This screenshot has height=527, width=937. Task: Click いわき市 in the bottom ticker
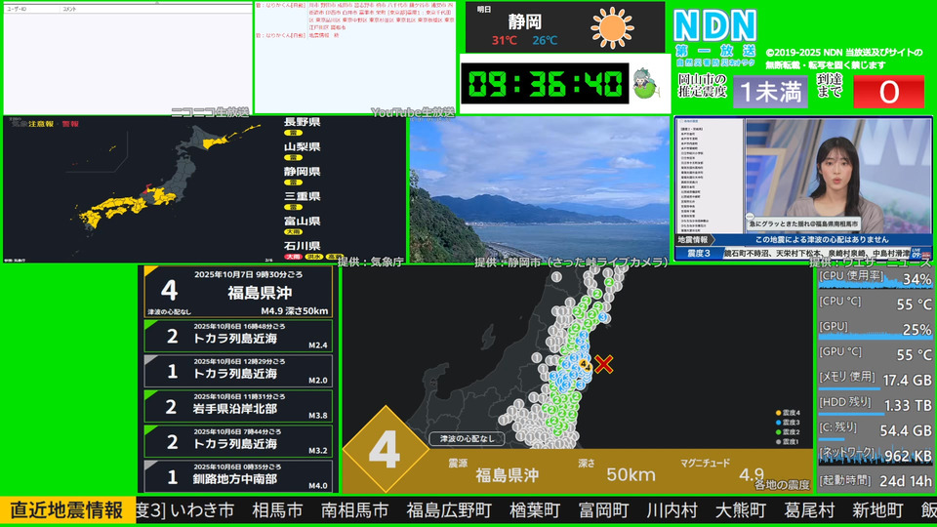coord(203,510)
